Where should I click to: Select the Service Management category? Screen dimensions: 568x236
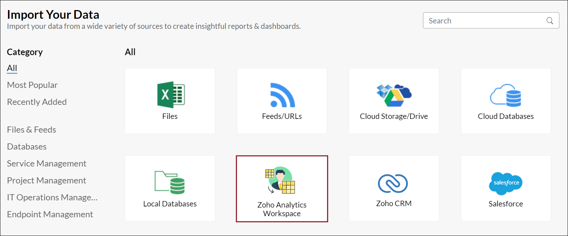47,164
